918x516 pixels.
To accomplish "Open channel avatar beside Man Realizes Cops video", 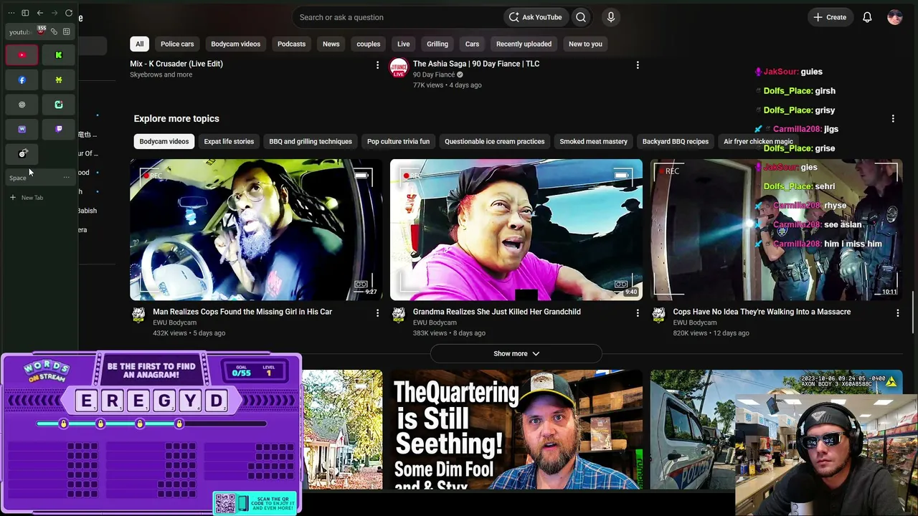I will (138, 315).
